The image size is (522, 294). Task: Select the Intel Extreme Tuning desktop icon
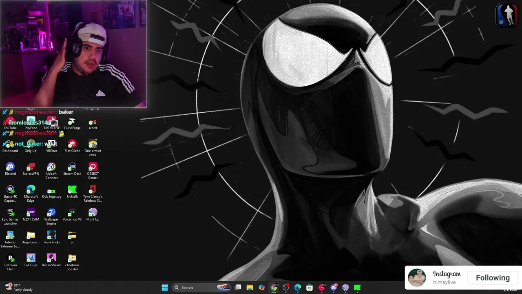10,239
